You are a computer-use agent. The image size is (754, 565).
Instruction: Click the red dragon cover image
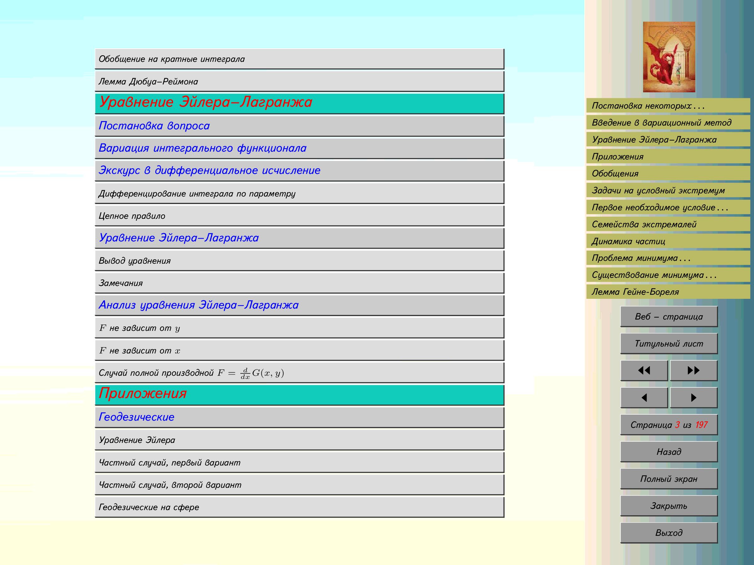coord(669,57)
